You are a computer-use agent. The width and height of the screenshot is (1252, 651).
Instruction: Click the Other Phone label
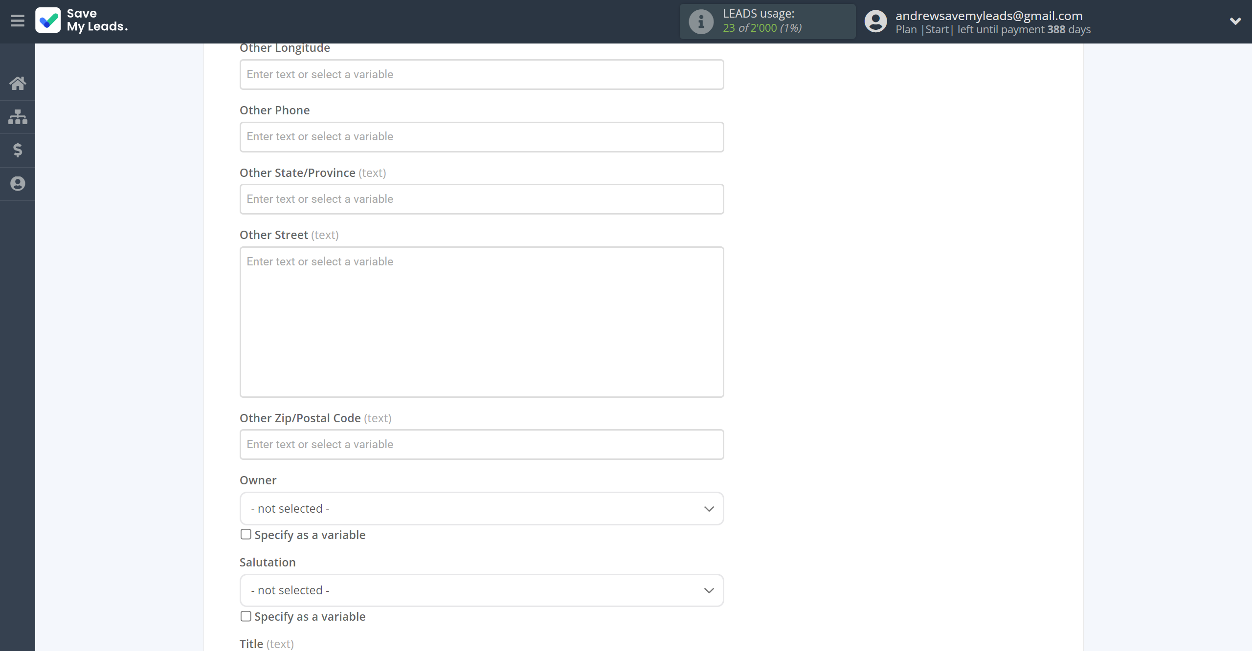pyautogui.click(x=274, y=110)
